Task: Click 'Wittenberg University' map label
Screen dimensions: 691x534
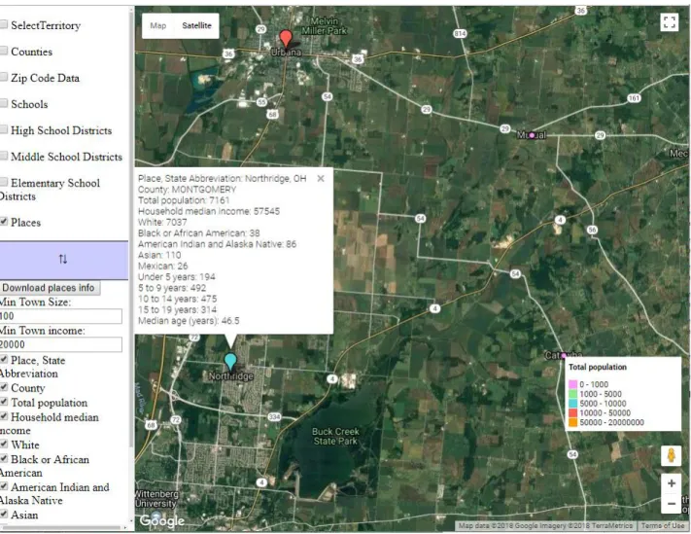Action: click(156, 499)
